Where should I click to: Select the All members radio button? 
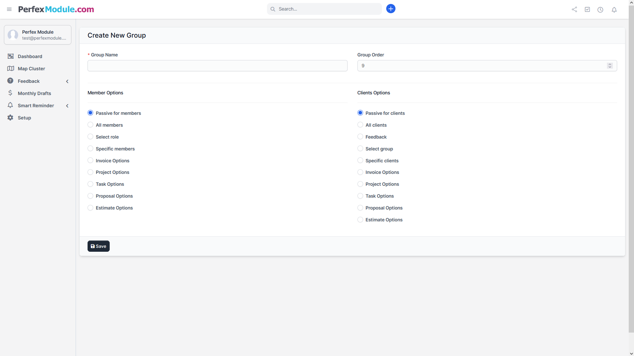(x=91, y=125)
